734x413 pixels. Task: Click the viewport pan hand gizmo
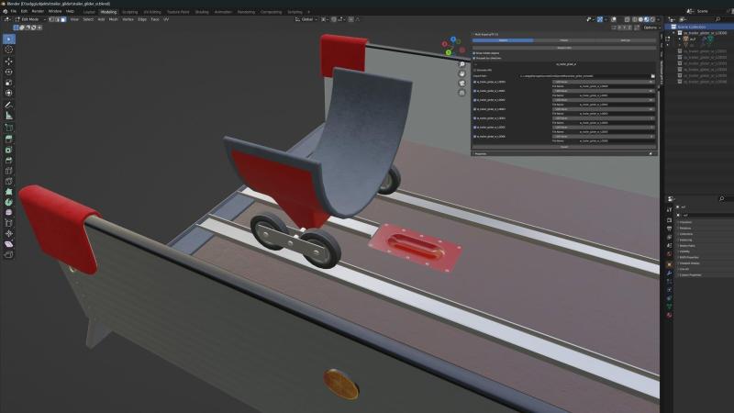(x=462, y=74)
